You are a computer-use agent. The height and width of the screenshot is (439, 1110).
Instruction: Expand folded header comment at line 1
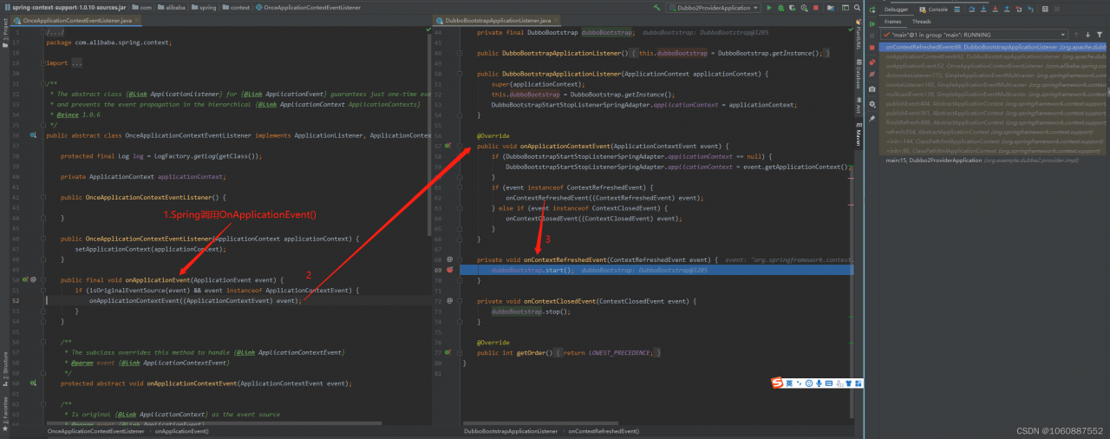pos(43,32)
